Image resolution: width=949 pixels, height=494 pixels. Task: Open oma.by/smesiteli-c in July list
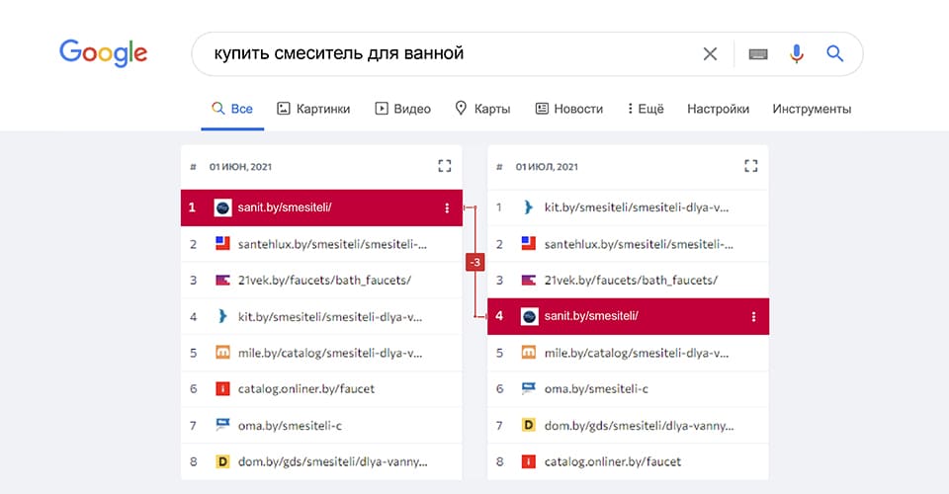596,389
